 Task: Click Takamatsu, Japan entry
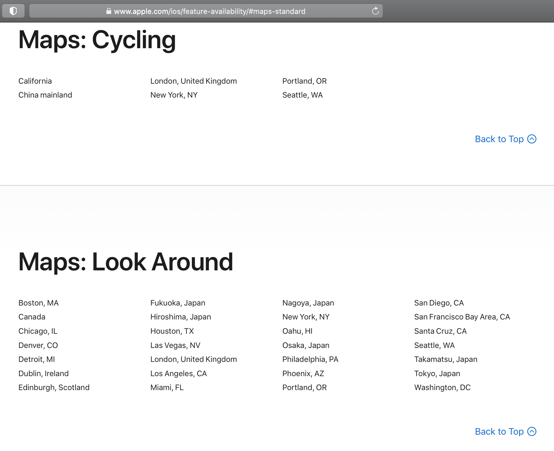pyautogui.click(x=446, y=359)
